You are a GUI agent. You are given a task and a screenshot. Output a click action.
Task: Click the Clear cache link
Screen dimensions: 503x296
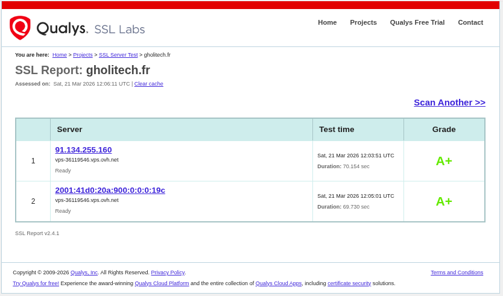point(148,84)
